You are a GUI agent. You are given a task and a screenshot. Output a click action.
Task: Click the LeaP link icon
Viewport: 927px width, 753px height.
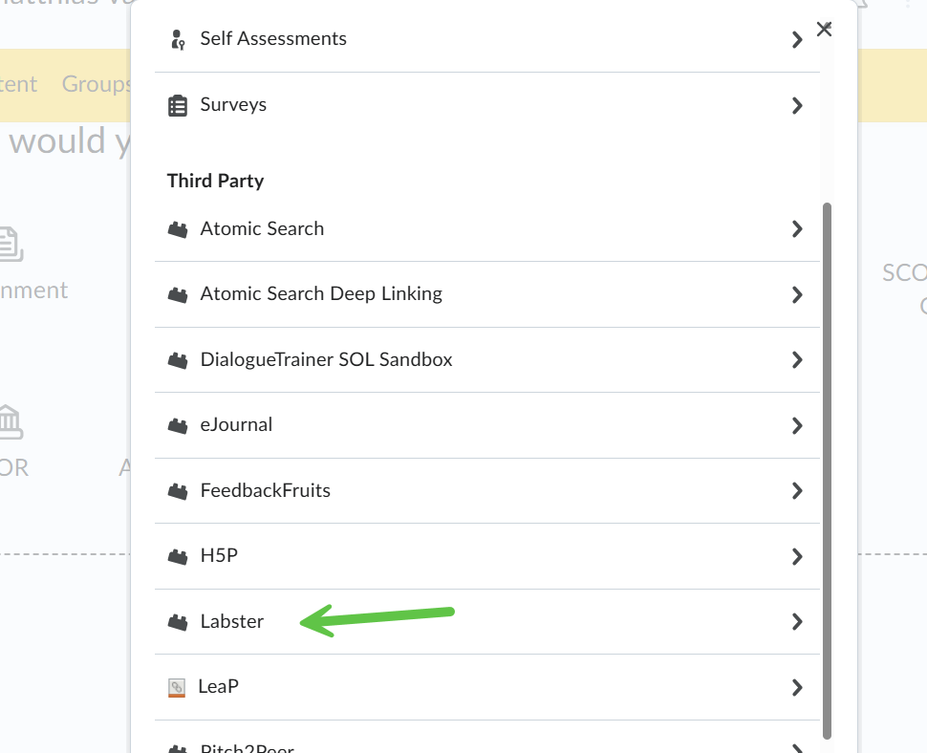point(176,687)
